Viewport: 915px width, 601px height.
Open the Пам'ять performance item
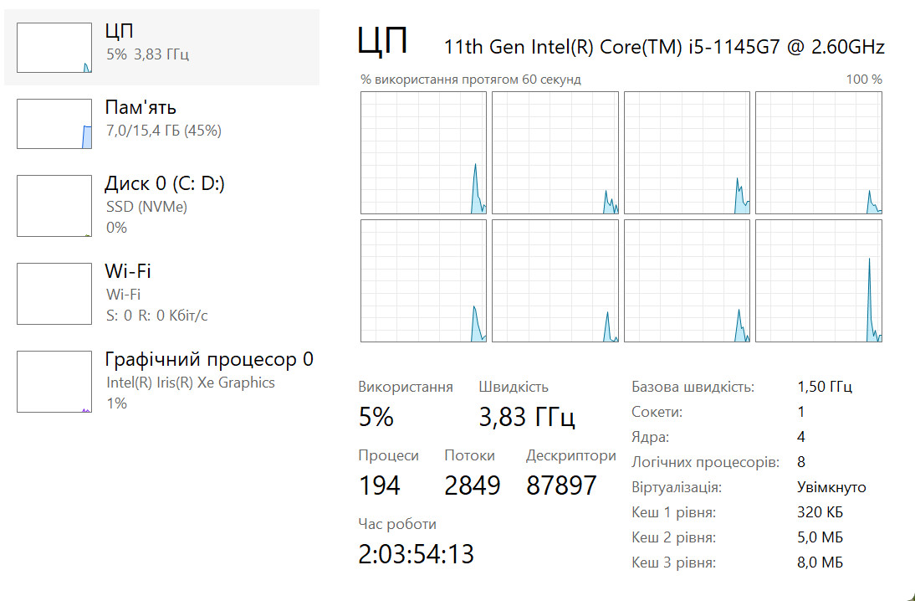point(161,124)
